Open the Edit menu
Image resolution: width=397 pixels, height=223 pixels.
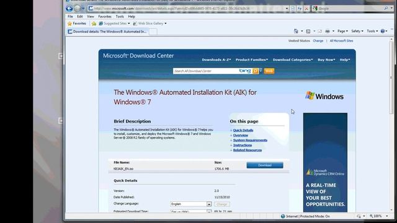pos(80,17)
